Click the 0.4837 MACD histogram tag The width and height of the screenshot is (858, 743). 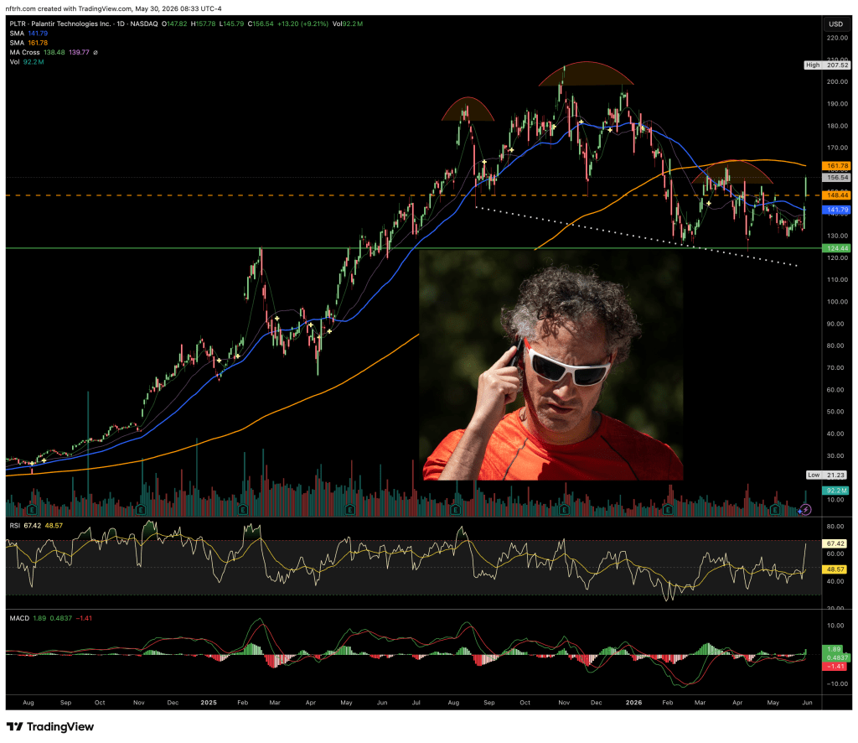click(836, 657)
